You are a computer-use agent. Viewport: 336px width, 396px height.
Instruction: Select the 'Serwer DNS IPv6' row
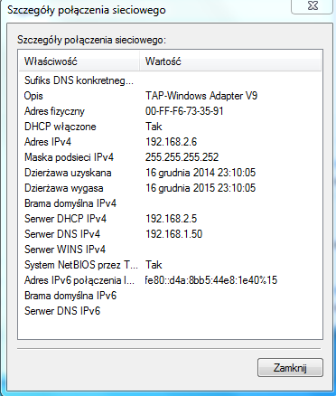coord(171,311)
